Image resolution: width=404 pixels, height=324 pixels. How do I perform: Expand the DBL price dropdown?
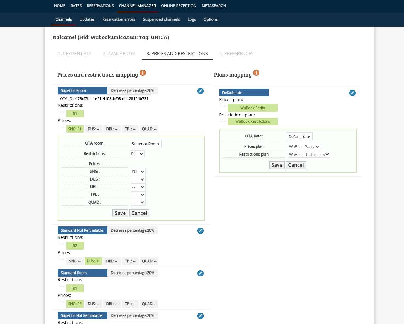[138, 187]
